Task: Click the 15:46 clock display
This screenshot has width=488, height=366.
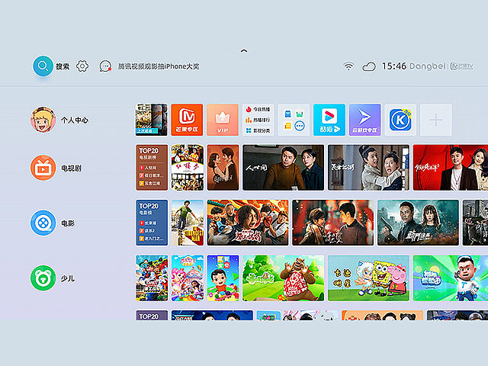Action: [x=394, y=66]
